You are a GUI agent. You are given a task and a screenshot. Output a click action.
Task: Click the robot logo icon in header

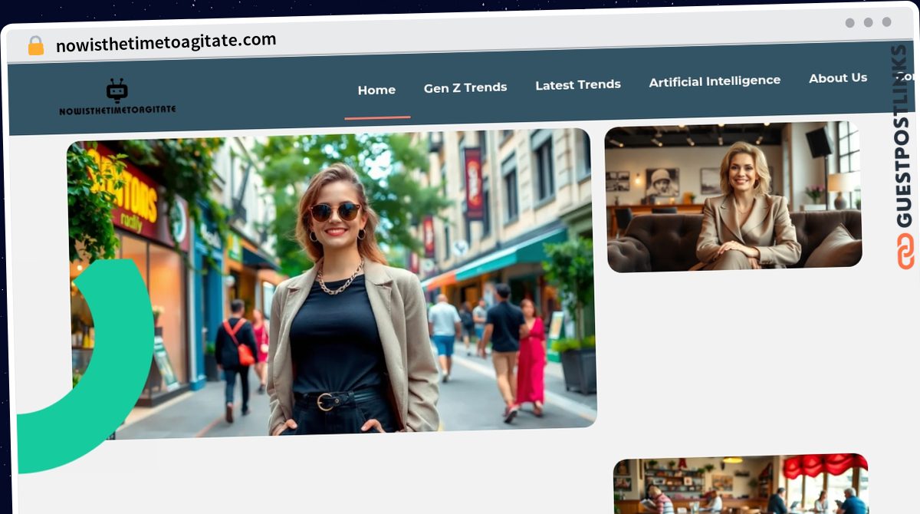(117, 91)
